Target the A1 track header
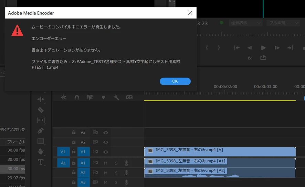 tap(84, 163)
